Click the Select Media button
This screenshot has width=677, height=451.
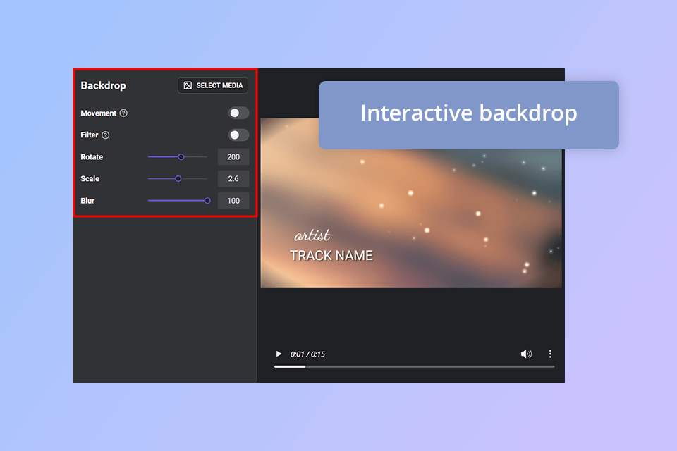(213, 85)
